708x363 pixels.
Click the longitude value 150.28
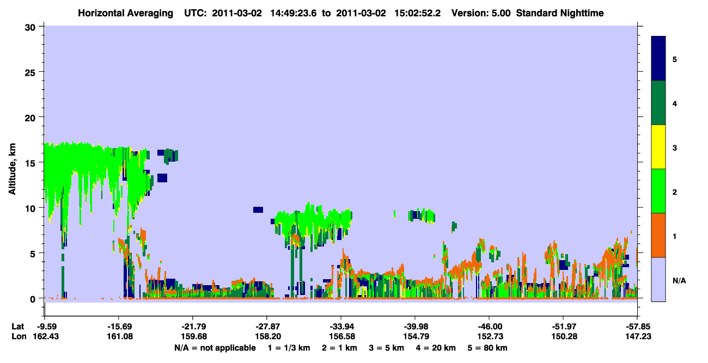click(563, 337)
